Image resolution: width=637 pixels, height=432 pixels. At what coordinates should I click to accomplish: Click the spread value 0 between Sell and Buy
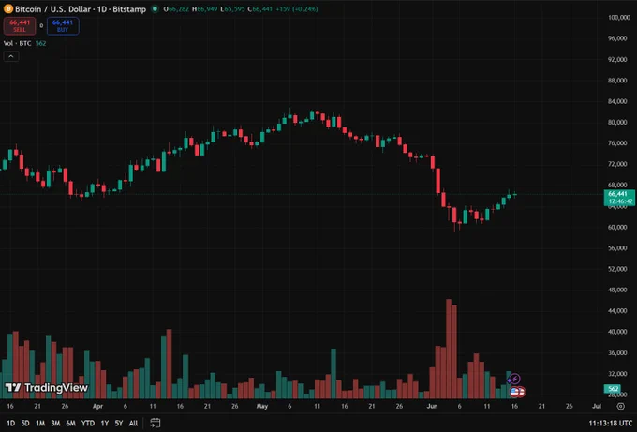tap(41, 26)
